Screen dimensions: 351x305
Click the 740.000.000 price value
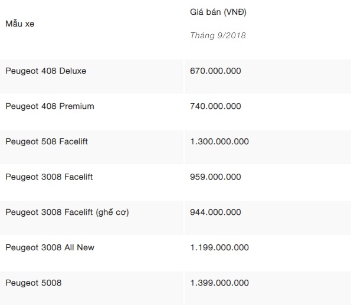(x=215, y=106)
